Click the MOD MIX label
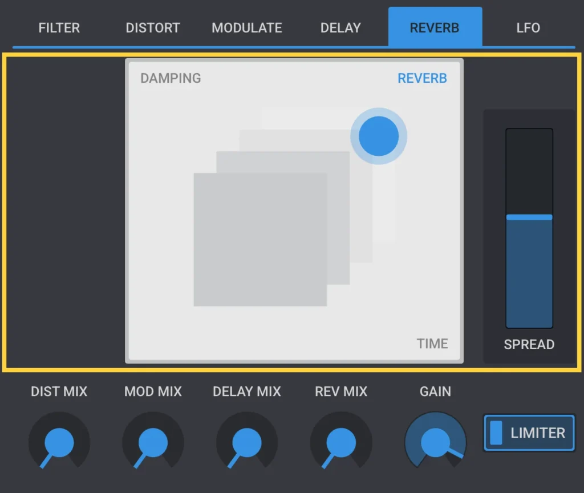Screen dimensions: 584x493 pyautogui.click(x=153, y=391)
